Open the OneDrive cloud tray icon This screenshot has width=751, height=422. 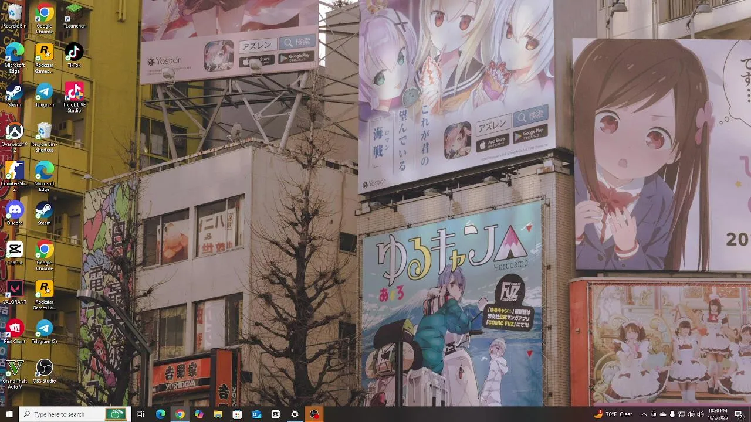663,414
